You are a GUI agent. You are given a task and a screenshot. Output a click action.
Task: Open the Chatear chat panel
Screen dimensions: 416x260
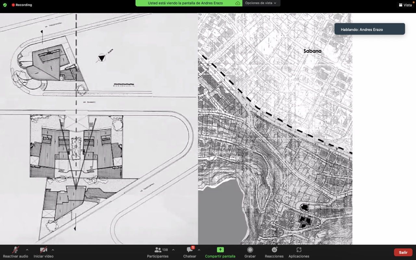pyautogui.click(x=190, y=252)
